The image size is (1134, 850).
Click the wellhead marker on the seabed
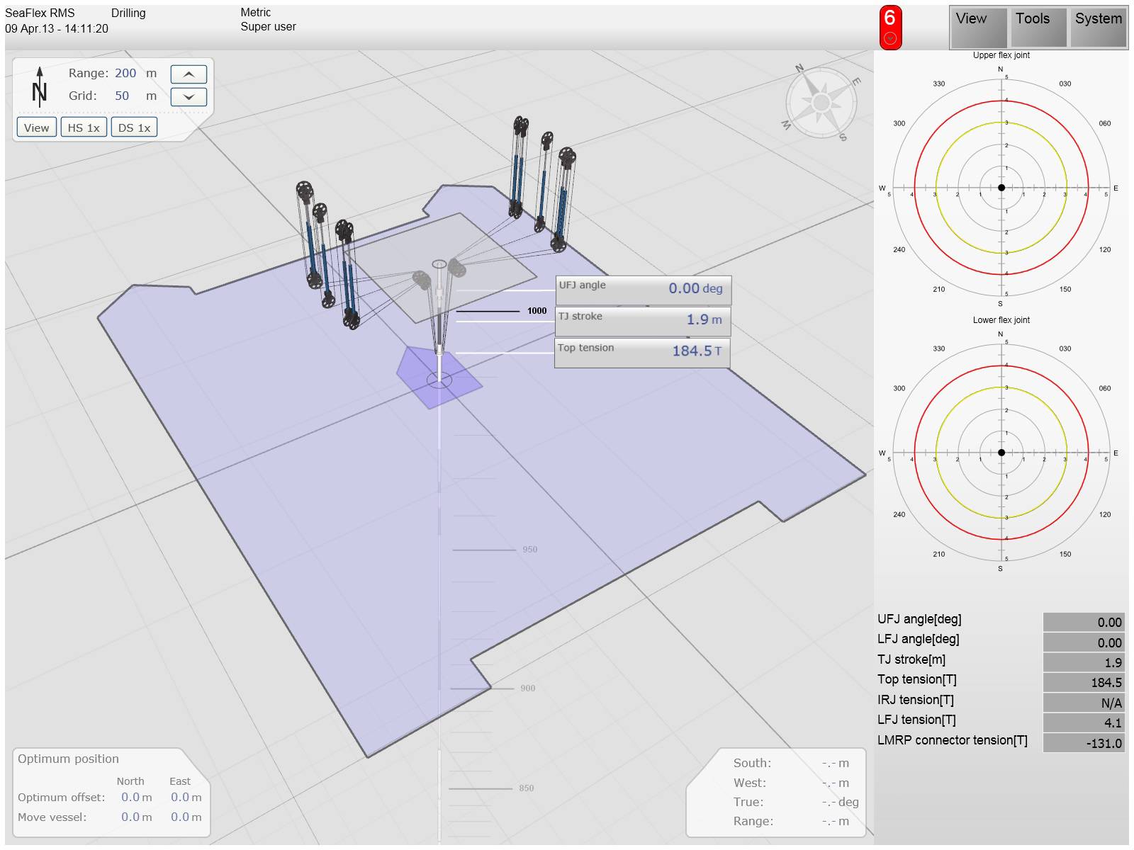(439, 380)
